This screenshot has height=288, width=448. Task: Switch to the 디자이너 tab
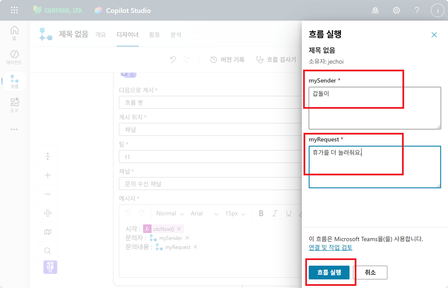click(x=127, y=34)
